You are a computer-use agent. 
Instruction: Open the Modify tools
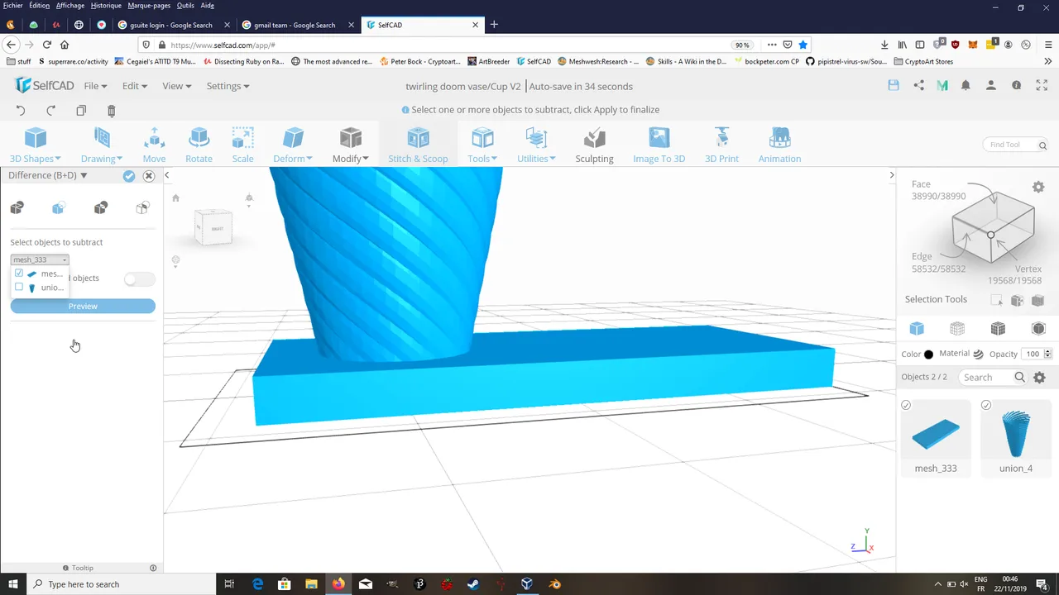(x=351, y=145)
